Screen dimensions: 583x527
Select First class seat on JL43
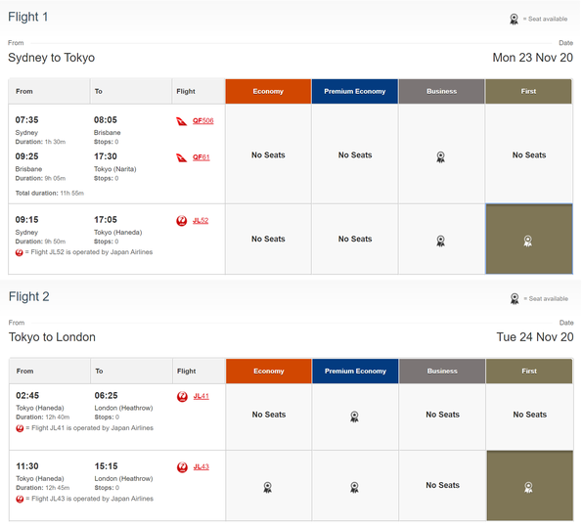529,487
